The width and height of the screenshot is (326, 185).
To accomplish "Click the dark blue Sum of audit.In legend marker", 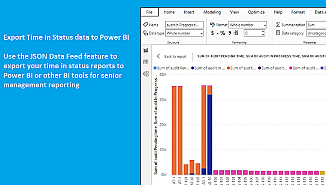I will (x=193, y=68).
